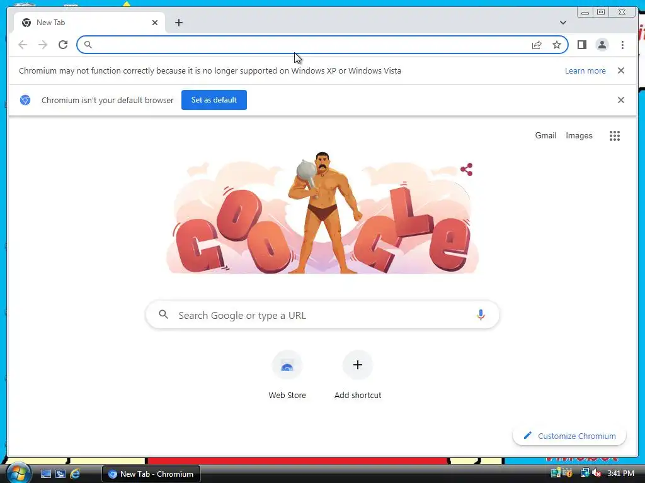Image resolution: width=645 pixels, height=483 pixels.
Task: Dismiss the default browser infobar
Action: (x=621, y=100)
